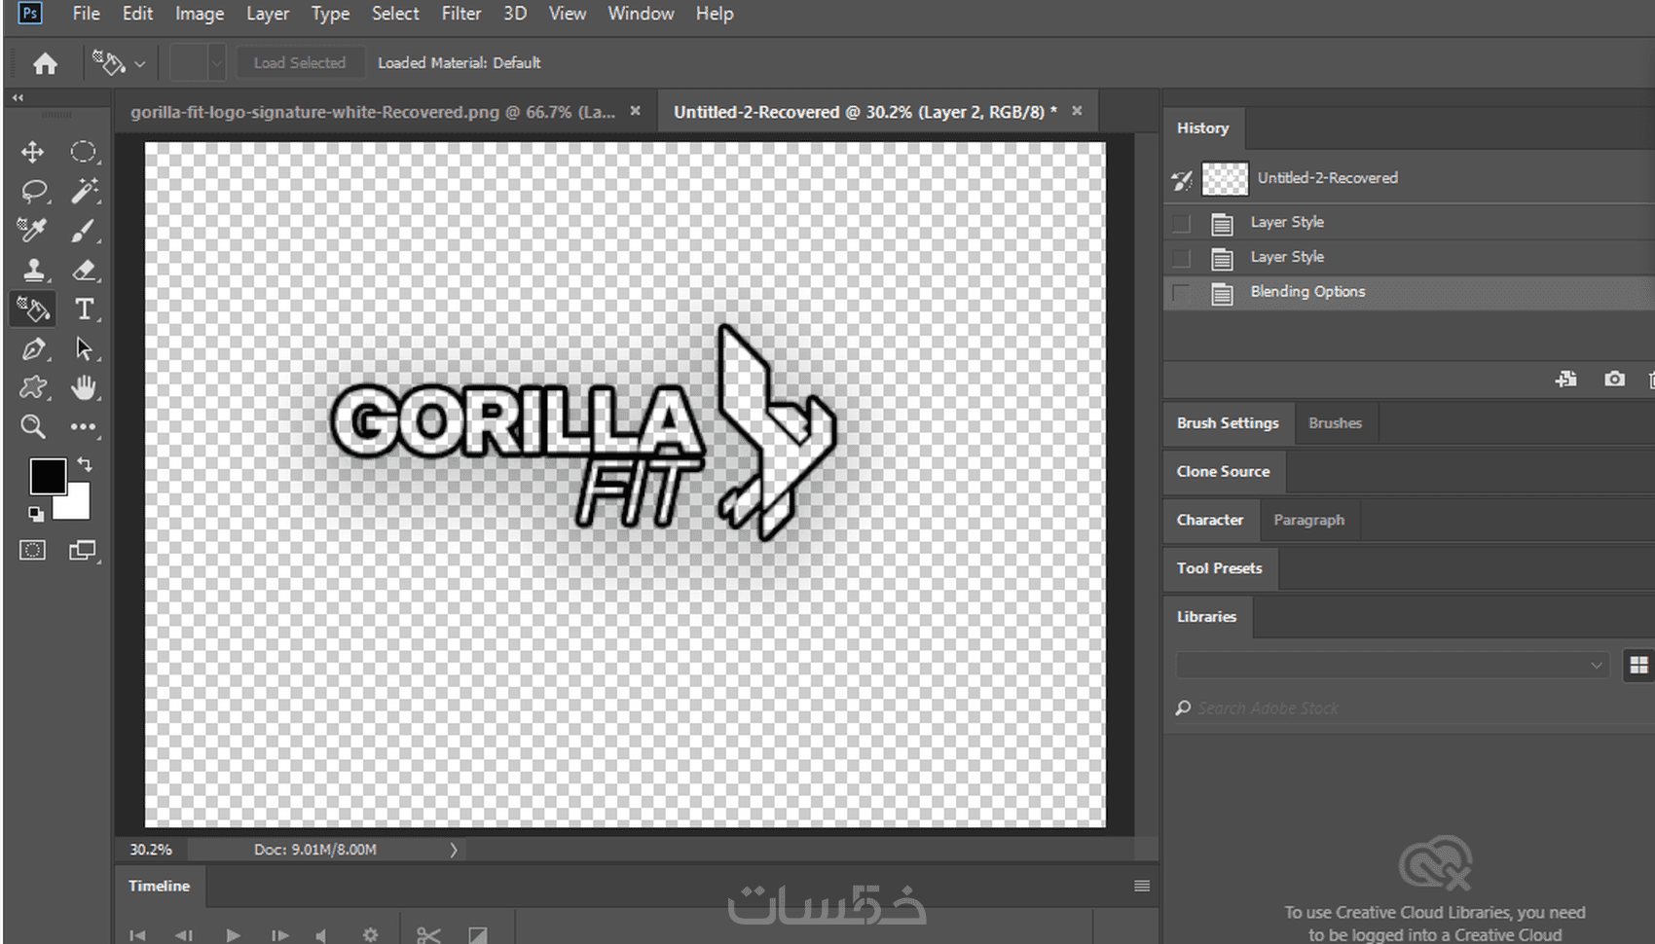This screenshot has width=1655, height=944.
Task: Click the Photoshop logo icon
Action: tap(30, 14)
